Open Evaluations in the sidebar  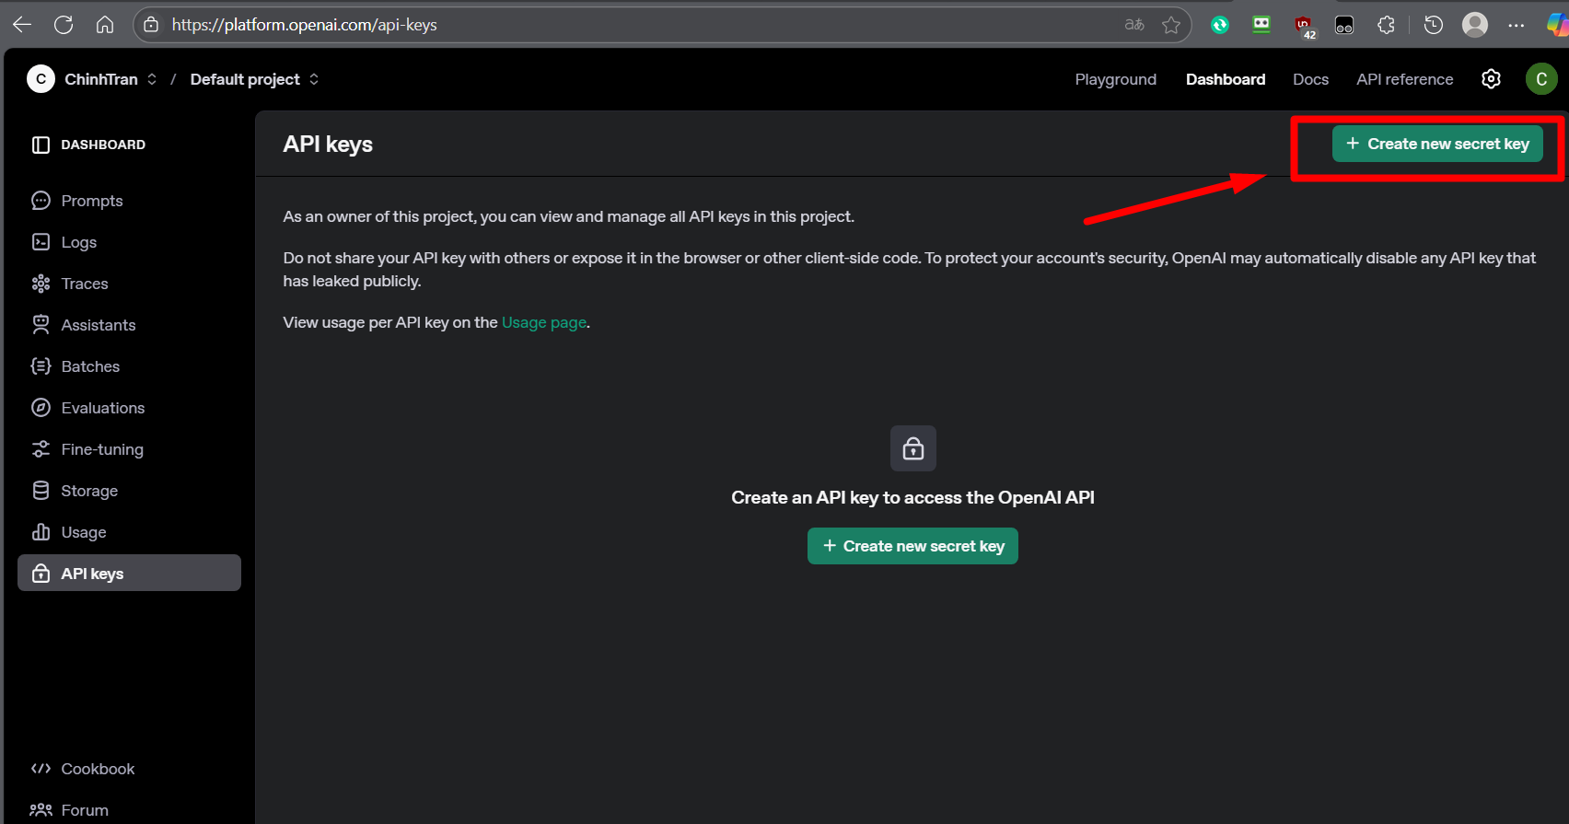129,408
